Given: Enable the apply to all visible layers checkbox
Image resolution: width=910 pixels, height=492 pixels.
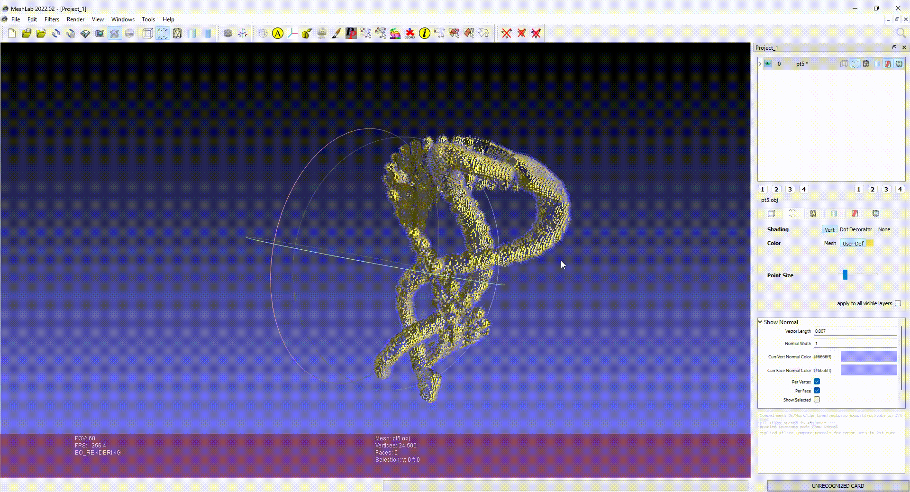Looking at the screenshot, I should [898, 303].
